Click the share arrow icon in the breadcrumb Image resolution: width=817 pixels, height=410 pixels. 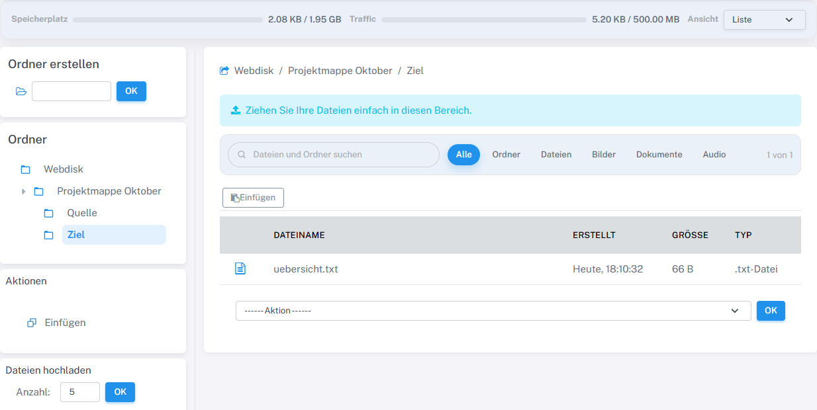tap(224, 70)
